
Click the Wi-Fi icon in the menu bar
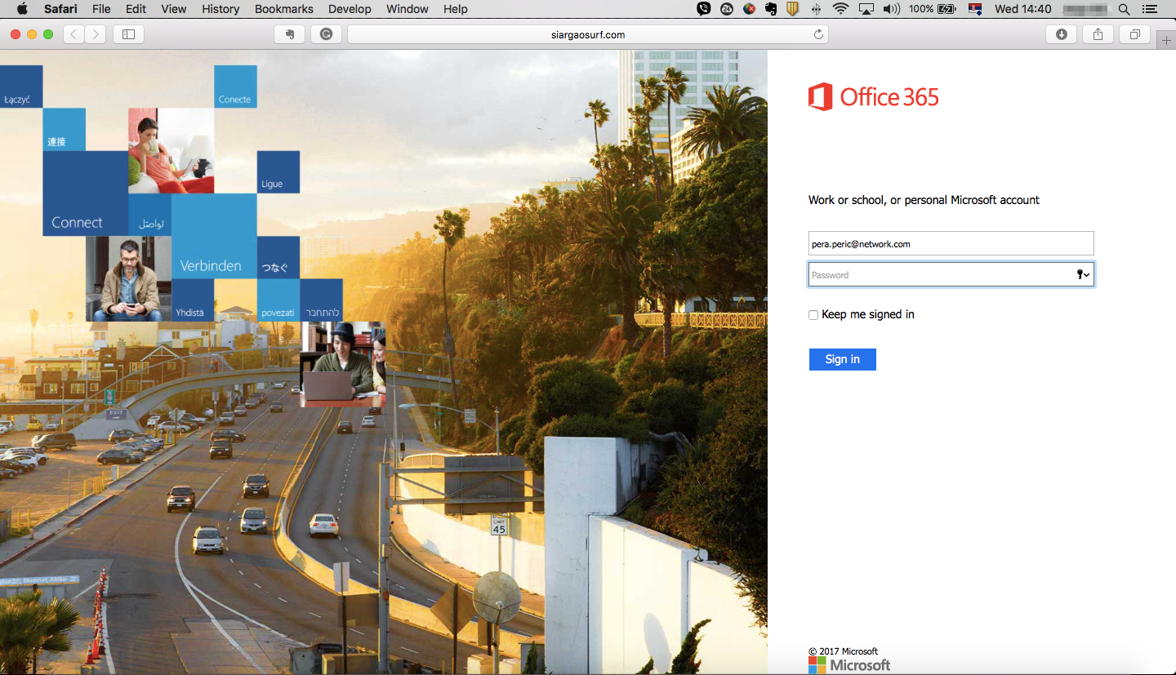(839, 9)
